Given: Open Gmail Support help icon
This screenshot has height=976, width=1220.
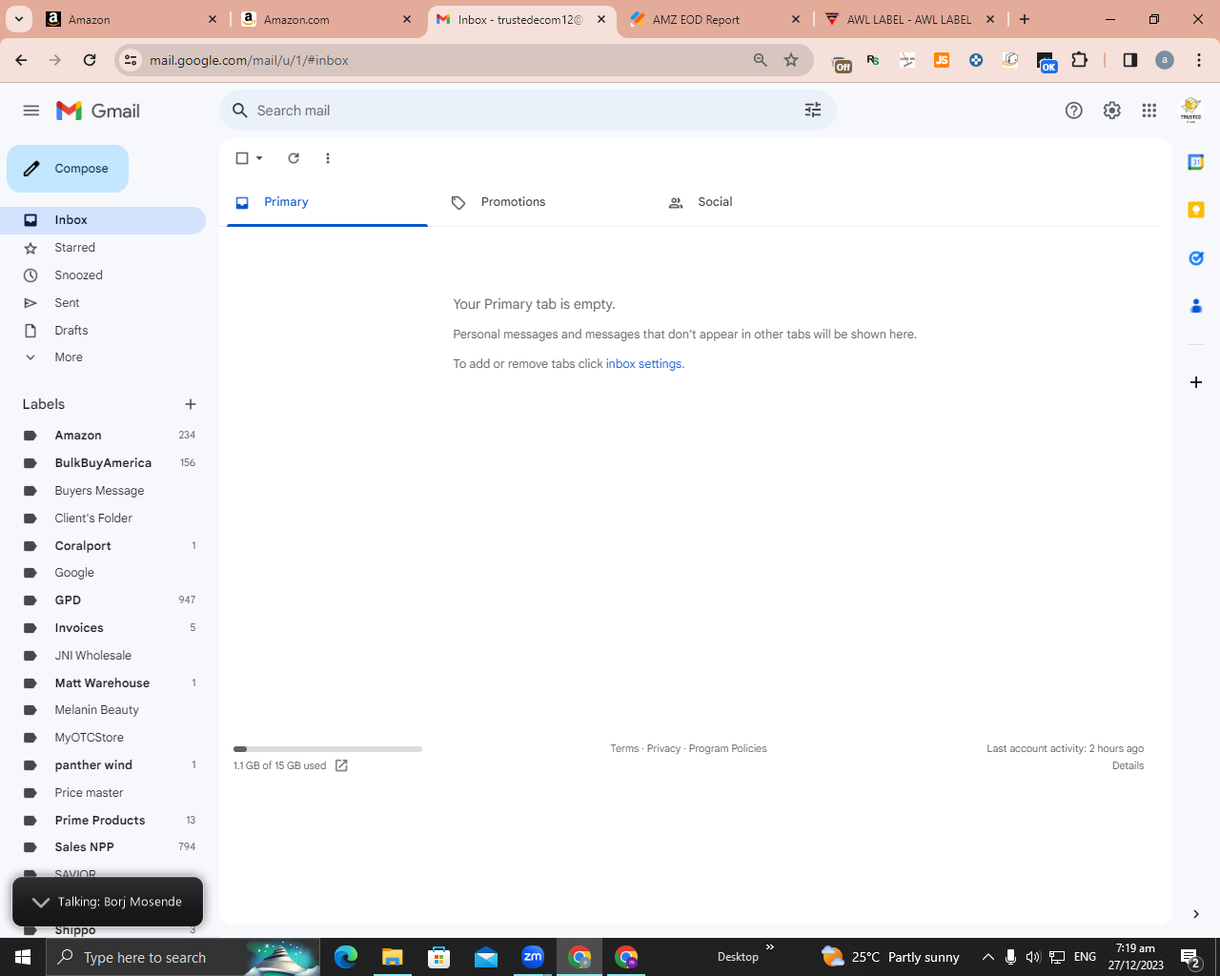Looking at the screenshot, I should [1074, 111].
